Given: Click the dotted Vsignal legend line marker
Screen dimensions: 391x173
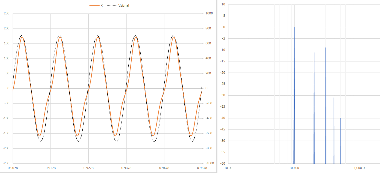Looking at the screenshot, I should (x=112, y=5).
